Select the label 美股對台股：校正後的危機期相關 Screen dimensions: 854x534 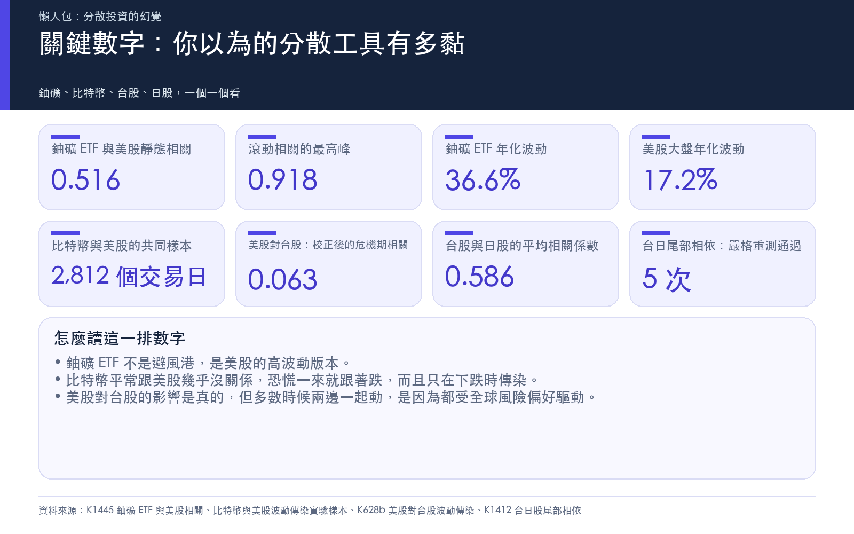click(x=328, y=245)
